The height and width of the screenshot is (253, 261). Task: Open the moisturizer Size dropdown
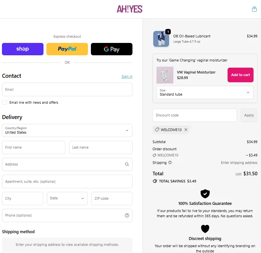pyautogui.click(x=205, y=92)
